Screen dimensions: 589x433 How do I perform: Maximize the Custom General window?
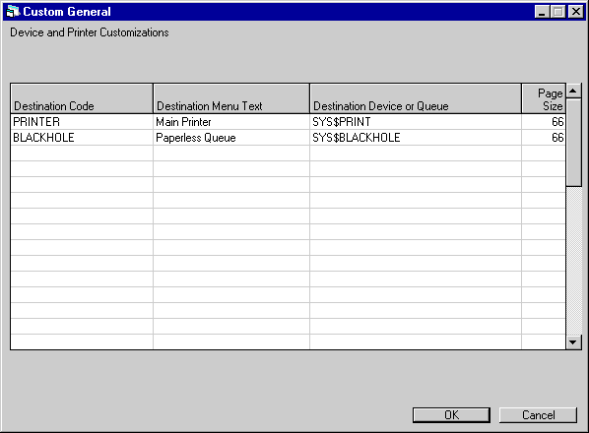(x=558, y=12)
